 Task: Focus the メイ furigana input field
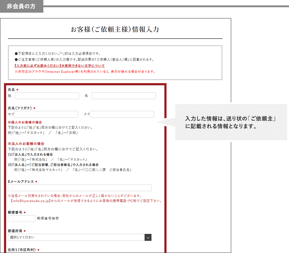(122, 114)
